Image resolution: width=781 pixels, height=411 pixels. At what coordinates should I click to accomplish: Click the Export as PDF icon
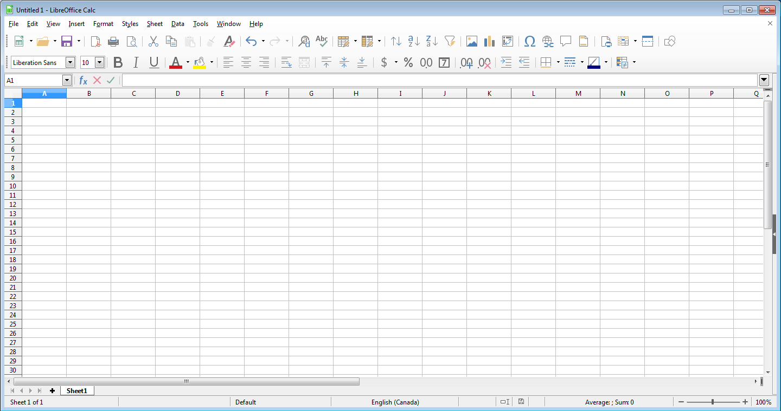95,41
